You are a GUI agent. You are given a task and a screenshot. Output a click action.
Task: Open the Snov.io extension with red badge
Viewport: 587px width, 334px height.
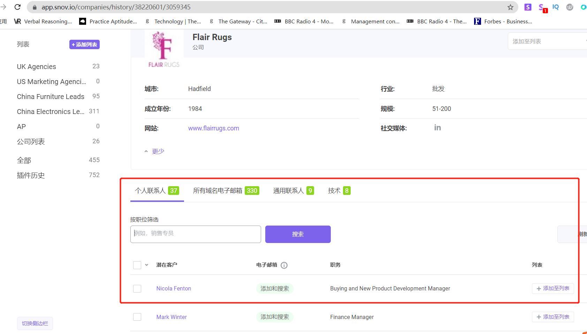click(542, 8)
